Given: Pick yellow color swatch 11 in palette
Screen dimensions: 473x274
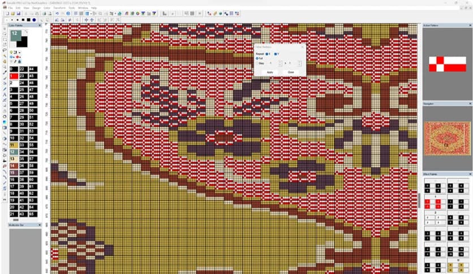Looking at the screenshot, I should tap(14, 145).
